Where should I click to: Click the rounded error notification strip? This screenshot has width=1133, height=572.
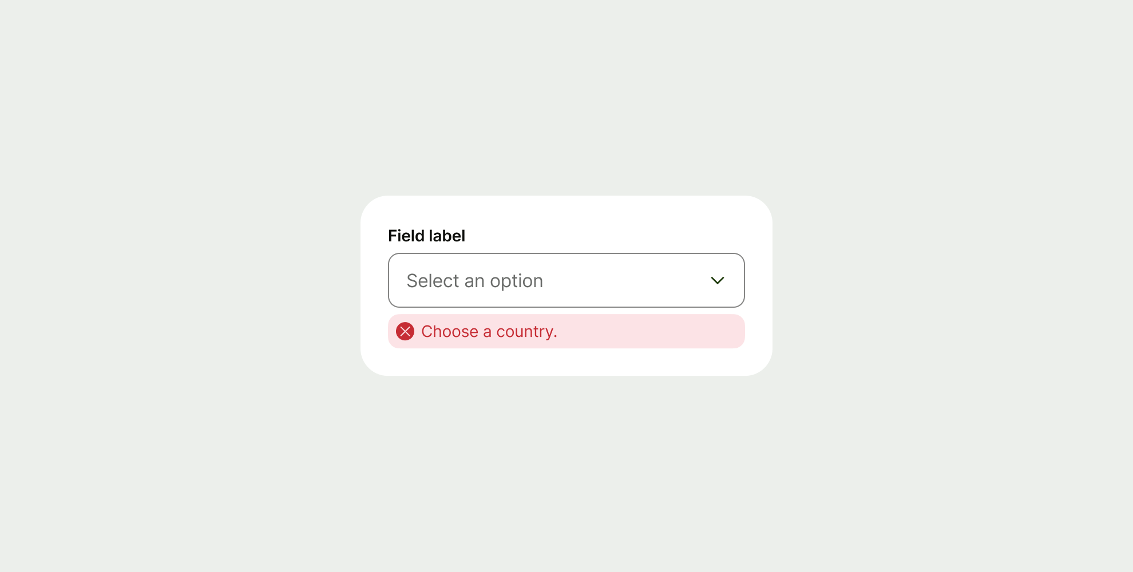click(566, 331)
